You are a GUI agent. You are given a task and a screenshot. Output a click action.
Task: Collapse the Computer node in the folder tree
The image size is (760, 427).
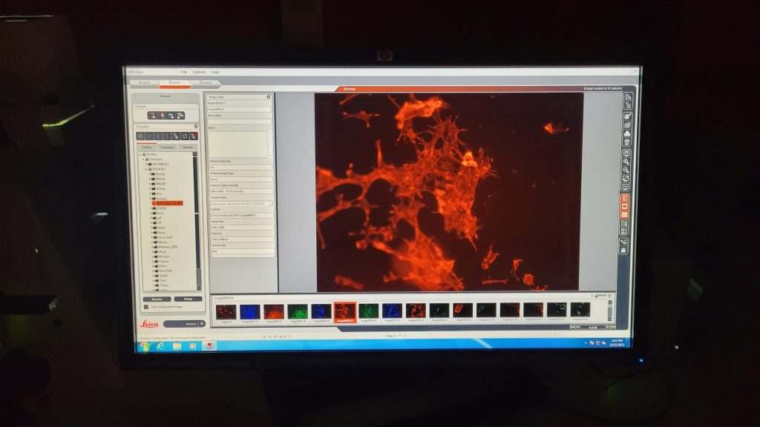click(x=143, y=159)
